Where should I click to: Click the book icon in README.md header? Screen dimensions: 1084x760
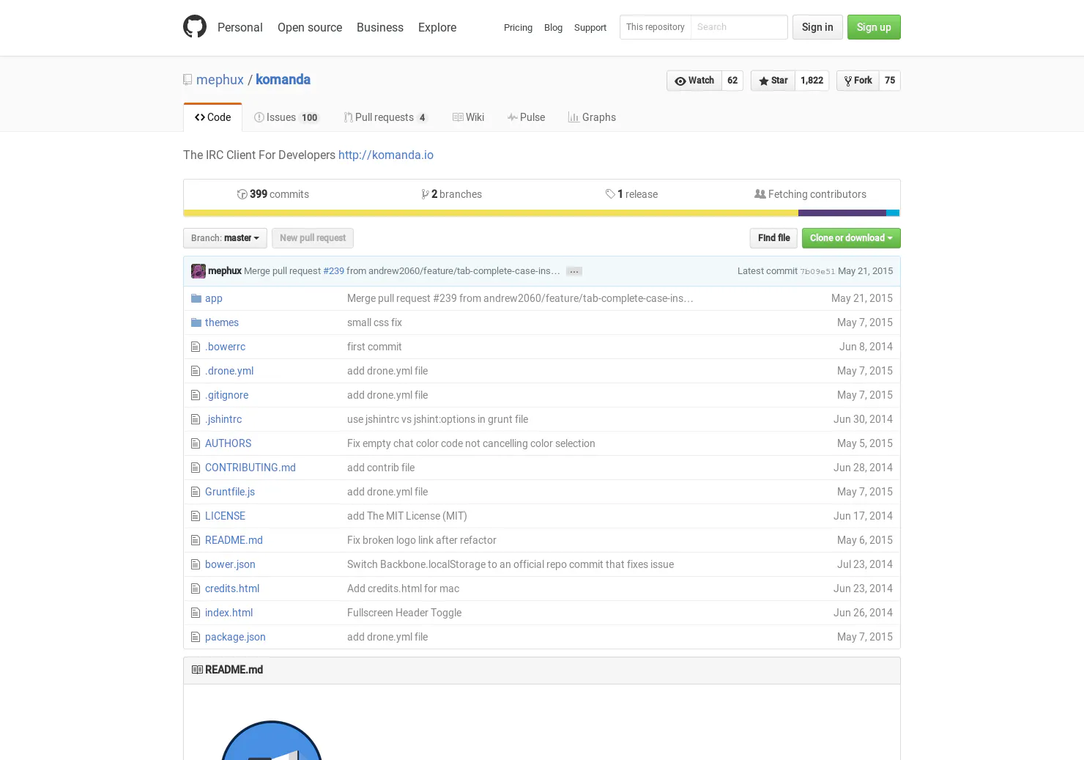tap(197, 670)
